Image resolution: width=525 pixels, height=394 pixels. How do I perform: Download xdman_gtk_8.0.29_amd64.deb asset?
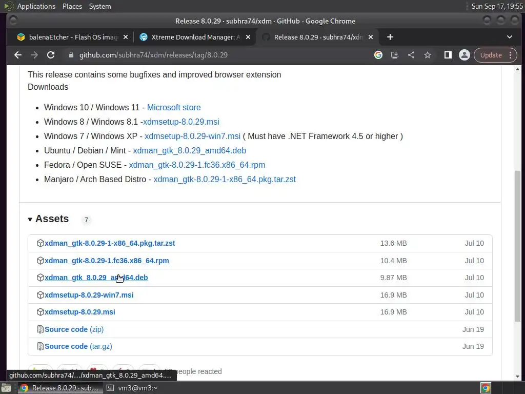click(x=96, y=278)
